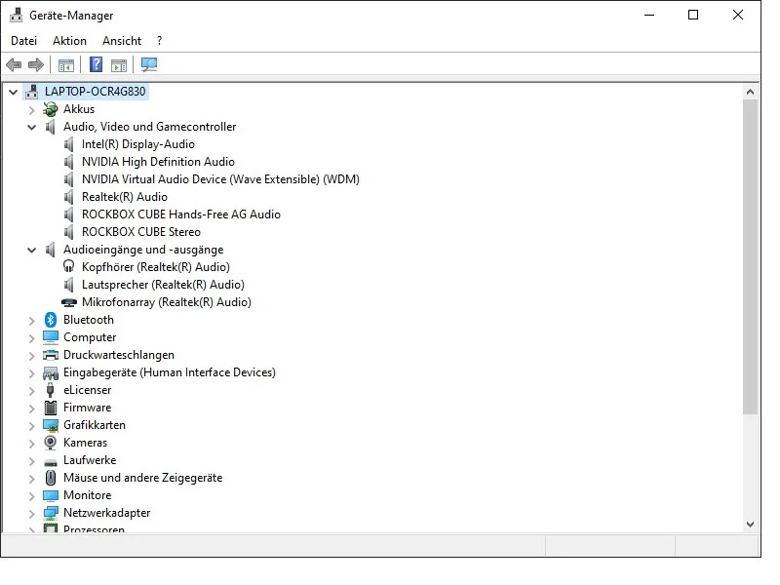This screenshot has height=585, width=780.
Task: Click the scrollbar down arrow
Action: pyautogui.click(x=751, y=525)
